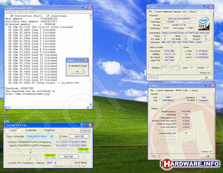Close the Finish dialog with its X
The height and width of the screenshot is (173, 223).
click(86, 60)
